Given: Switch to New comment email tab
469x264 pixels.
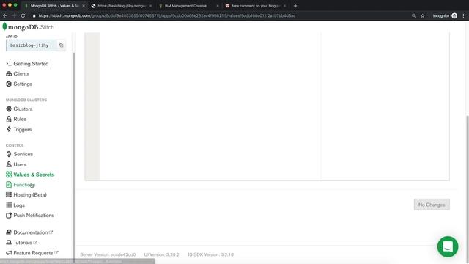Looking at the screenshot, I should (256, 6).
